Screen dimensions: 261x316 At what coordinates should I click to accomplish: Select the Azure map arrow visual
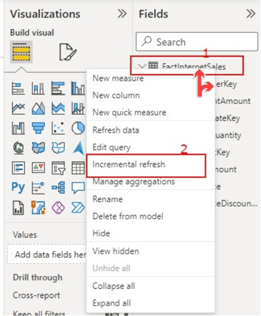79,148
